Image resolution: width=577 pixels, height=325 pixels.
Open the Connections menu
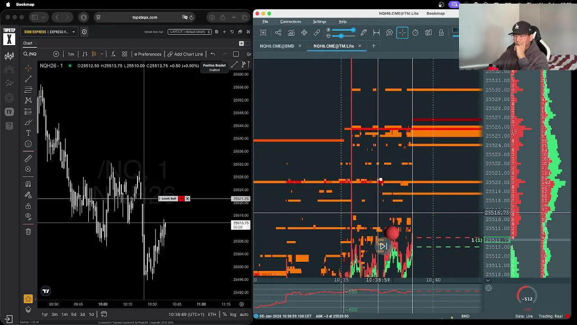click(290, 22)
